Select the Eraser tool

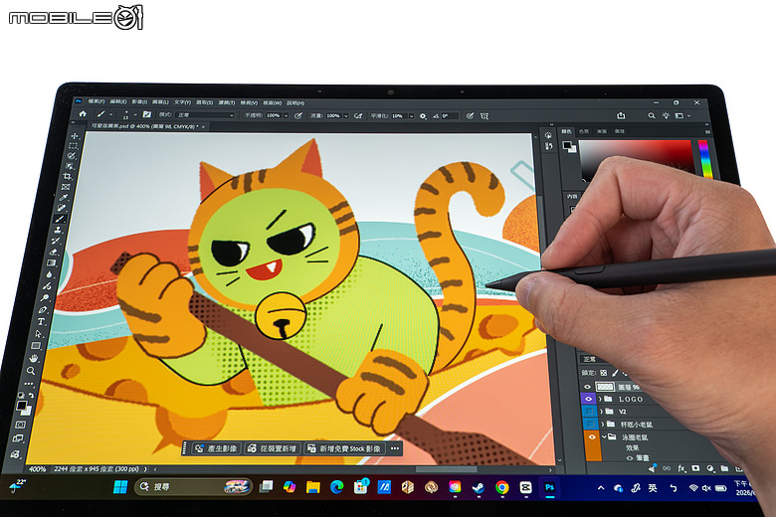(54, 252)
